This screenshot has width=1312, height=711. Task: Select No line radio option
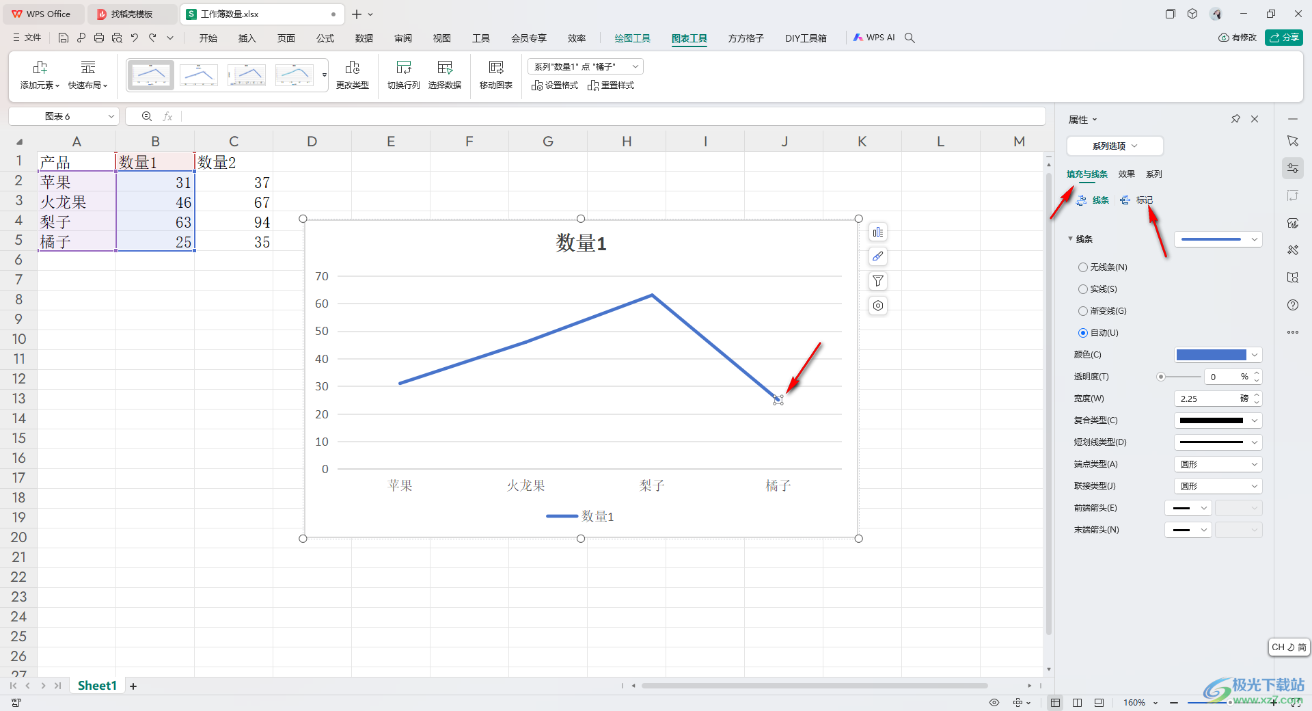[x=1083, y=267]
